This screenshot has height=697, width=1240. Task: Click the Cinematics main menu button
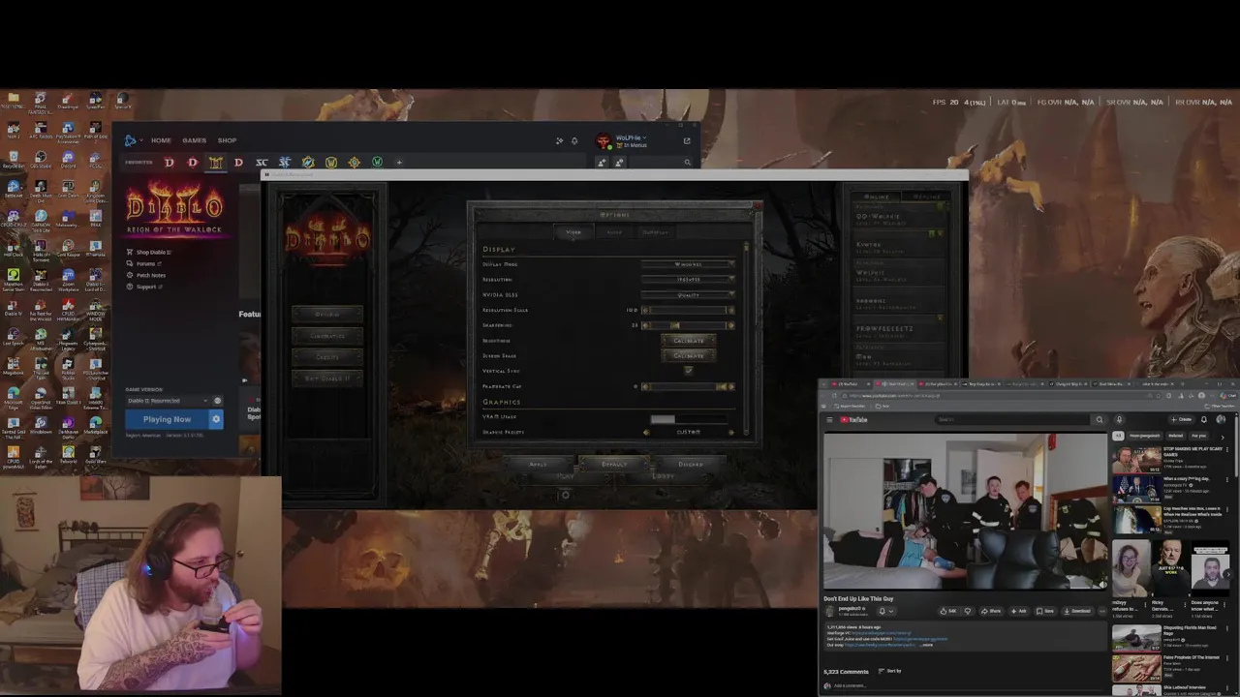click(327, 336)
